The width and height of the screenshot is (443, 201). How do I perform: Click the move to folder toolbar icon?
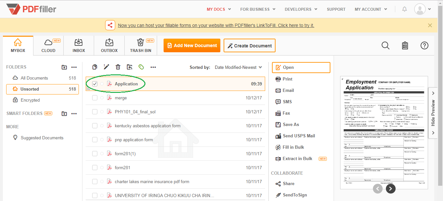tap(129, 67)
